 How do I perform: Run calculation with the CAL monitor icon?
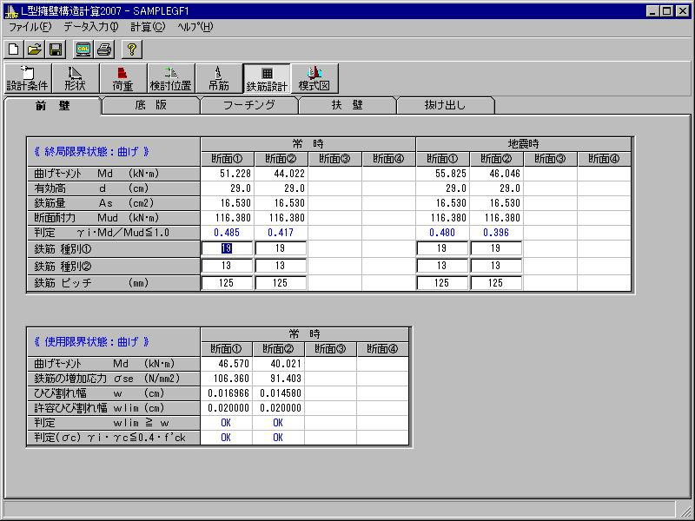pyautogui.click(x=83, y=49)
